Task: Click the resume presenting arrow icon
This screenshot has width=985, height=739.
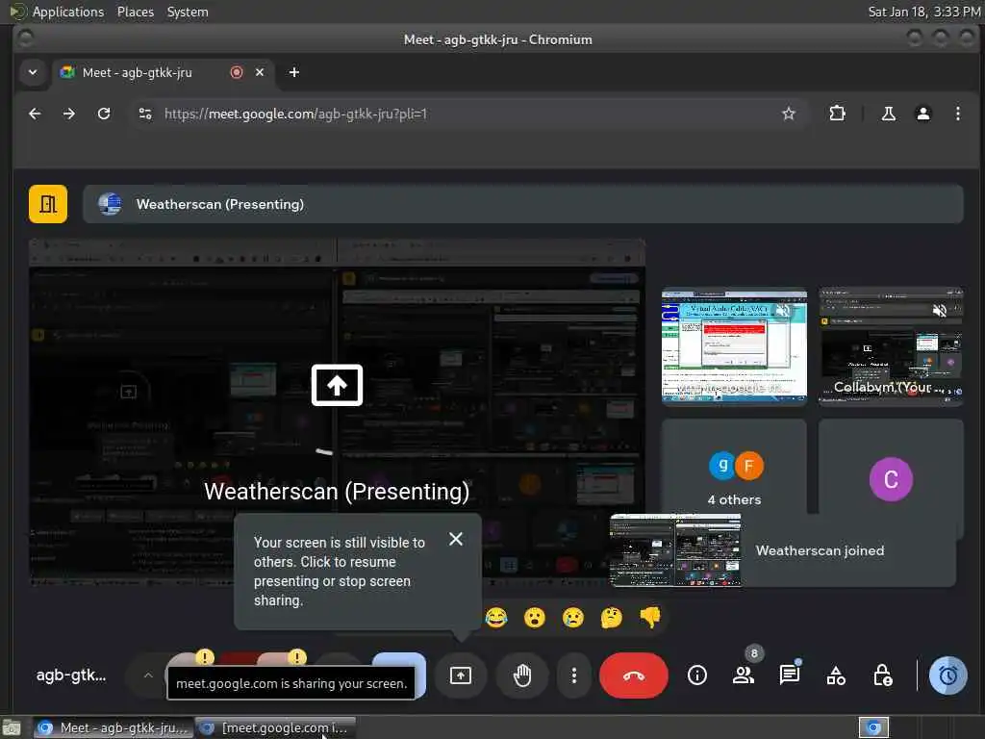Action: click(337, 385)
